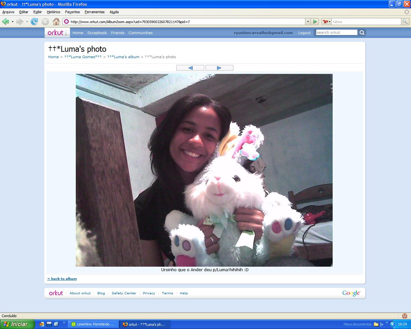Image resolution: width=411 pixels, height=329 pixels.
Task: Click the Yahoo search input field
Action: [366, 22]
